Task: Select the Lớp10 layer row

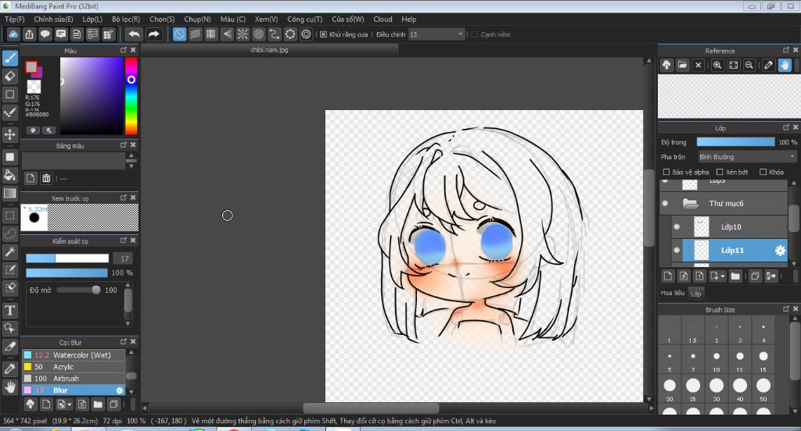Action: (729, 227)
